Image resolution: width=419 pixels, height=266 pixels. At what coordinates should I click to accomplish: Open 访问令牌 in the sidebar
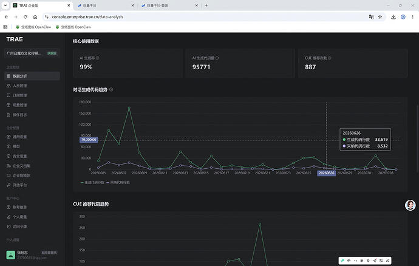pyautogui.click(x=32, y=227)
